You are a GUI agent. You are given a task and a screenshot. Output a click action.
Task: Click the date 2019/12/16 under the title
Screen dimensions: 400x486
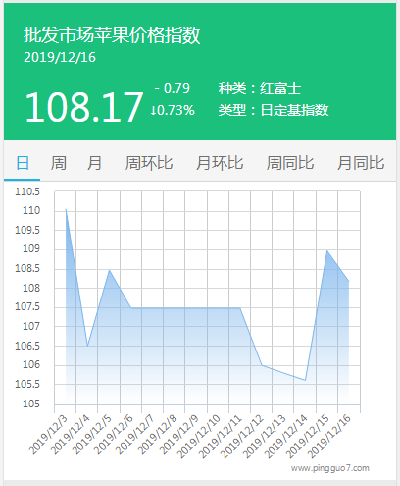pos(60,58)
